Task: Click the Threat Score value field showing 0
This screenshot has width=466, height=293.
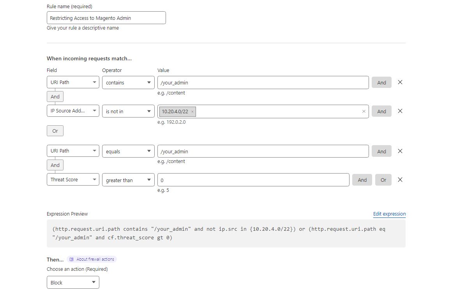Action: [253, 179]
